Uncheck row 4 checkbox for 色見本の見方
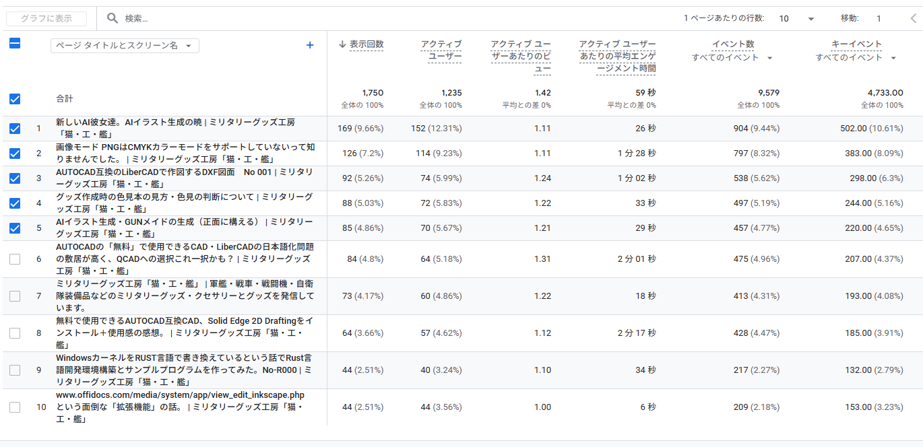 click(x=15, y=203)
